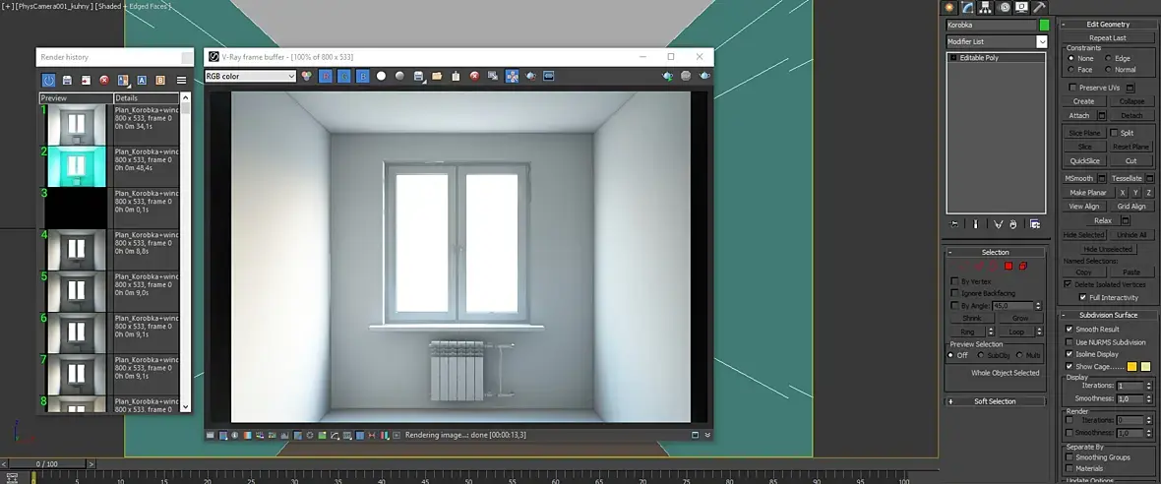Toggle the green channel in V-Ray frame buffer
The image size is (1161, 484).
pos(343,76)
